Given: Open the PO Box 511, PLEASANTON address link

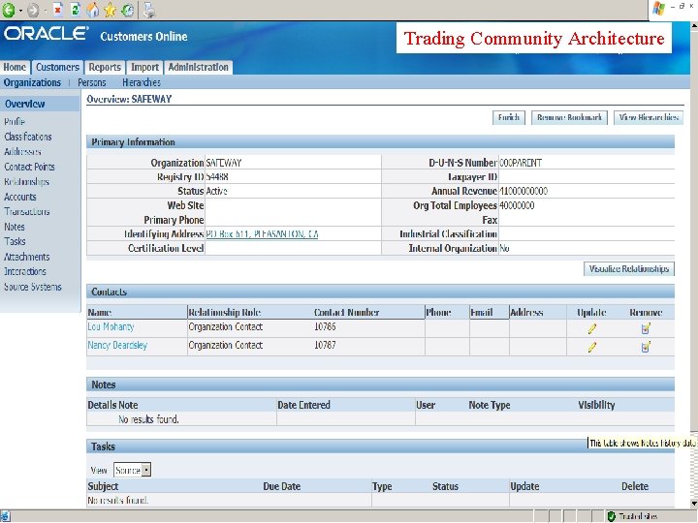Looking at the screenshot, I should tap(262, 234).
